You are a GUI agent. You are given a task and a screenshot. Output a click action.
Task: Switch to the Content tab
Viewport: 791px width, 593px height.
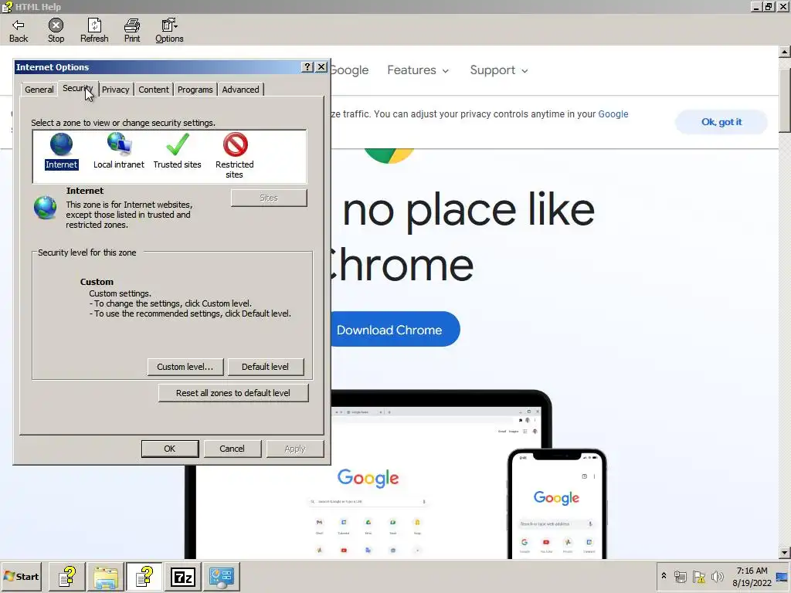click(154, 90)
